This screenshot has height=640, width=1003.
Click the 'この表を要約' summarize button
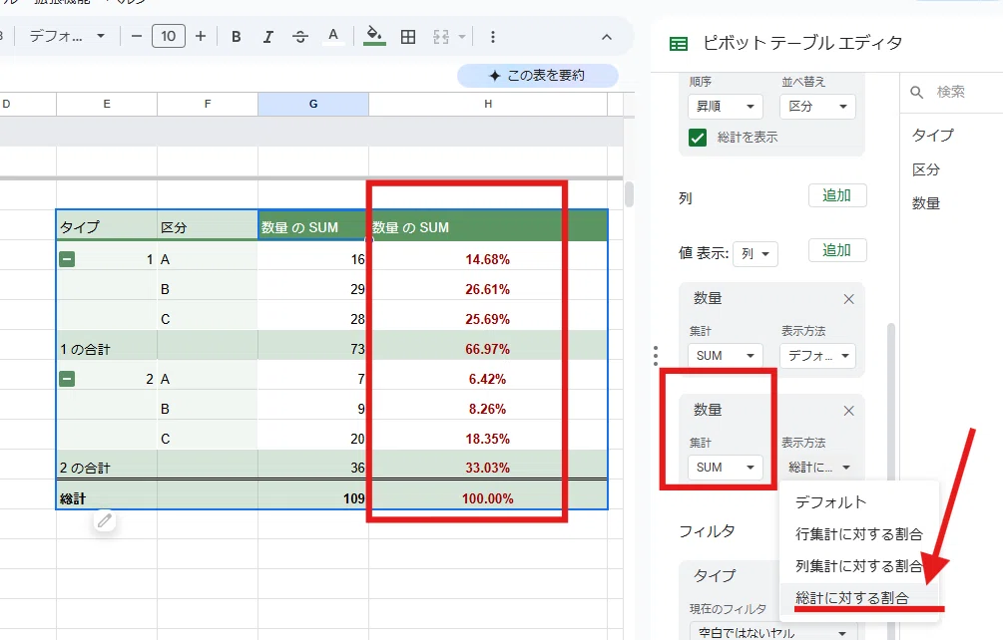click(537, 76)
